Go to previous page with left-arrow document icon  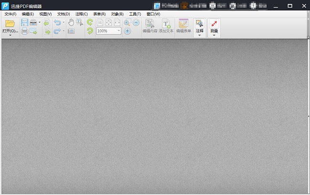(x=47, y=22)
